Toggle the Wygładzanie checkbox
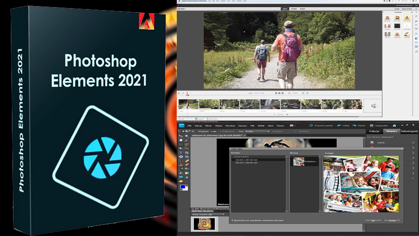 [x=220, y=131]
